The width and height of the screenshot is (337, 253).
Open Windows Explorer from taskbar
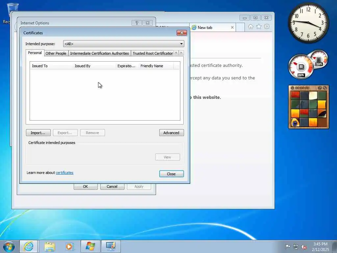click(50, 246)
